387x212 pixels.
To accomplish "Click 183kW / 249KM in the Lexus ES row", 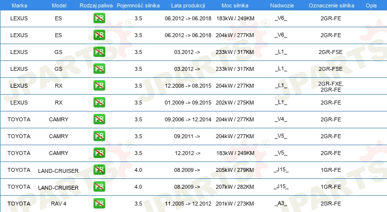I will [235, 18].
